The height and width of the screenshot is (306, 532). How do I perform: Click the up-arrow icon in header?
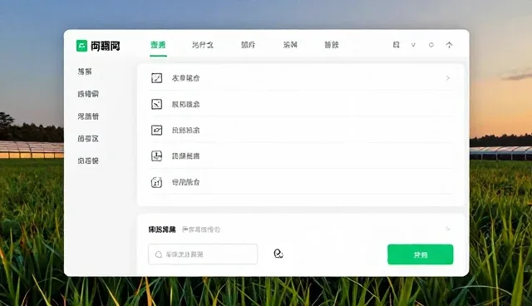[x=449, y=45]
